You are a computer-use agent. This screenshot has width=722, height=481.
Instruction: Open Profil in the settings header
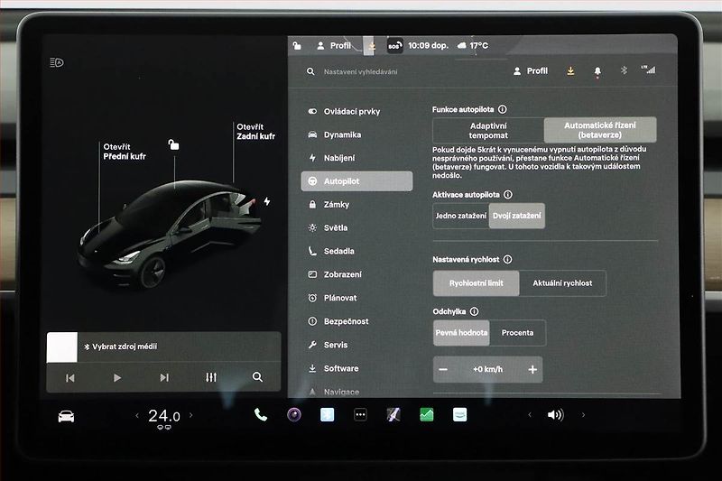(531, 71)
